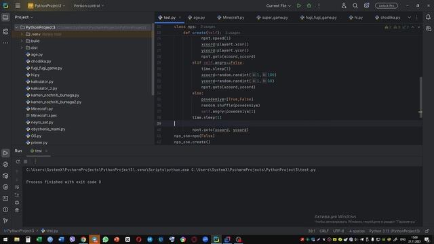
Task: Toggle soft-wrap in run console
Action: [17, 187]
